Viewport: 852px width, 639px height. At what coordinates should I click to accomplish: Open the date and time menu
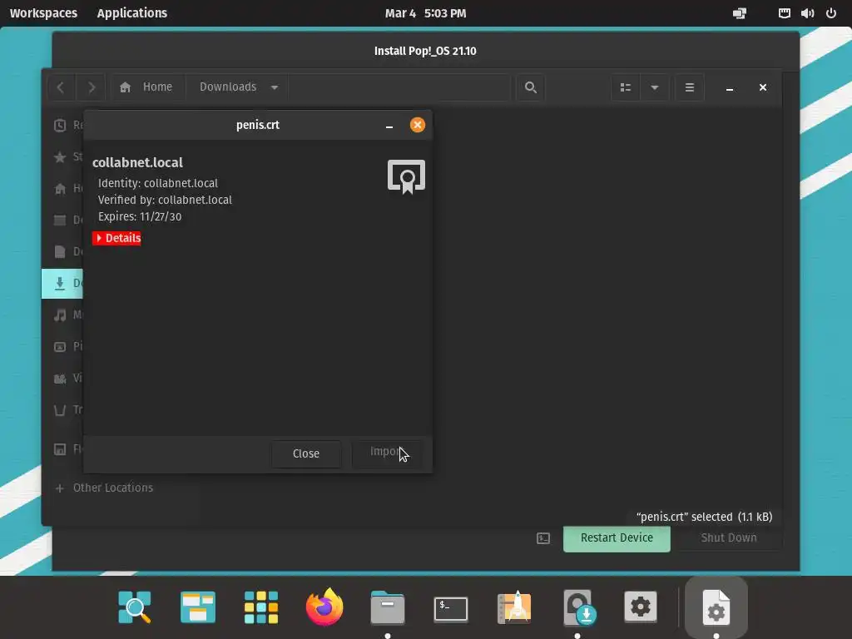[x=425, y=13]
